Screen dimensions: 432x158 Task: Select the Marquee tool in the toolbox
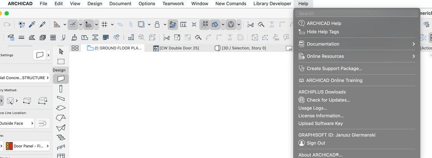pyautogui.click(x=61, y=62)
